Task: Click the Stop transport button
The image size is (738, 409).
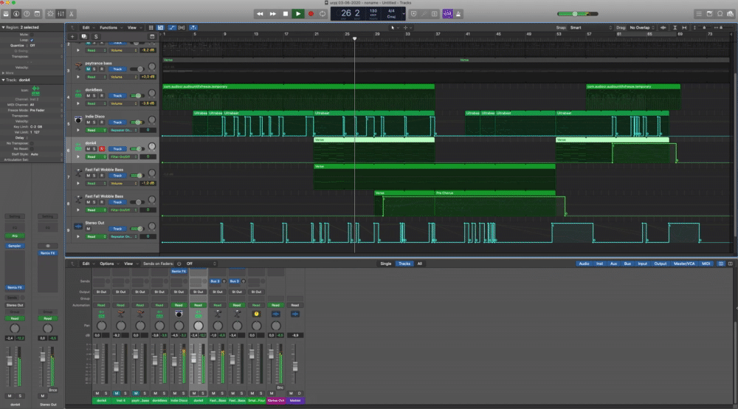Action: [285, 13]
